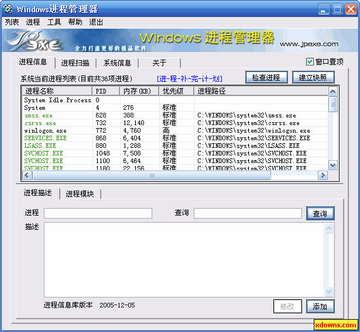Click the 2005-12-05 database version date
This screenshot has width=360, height=332.
pyautogui.click(x=117, y=305)
